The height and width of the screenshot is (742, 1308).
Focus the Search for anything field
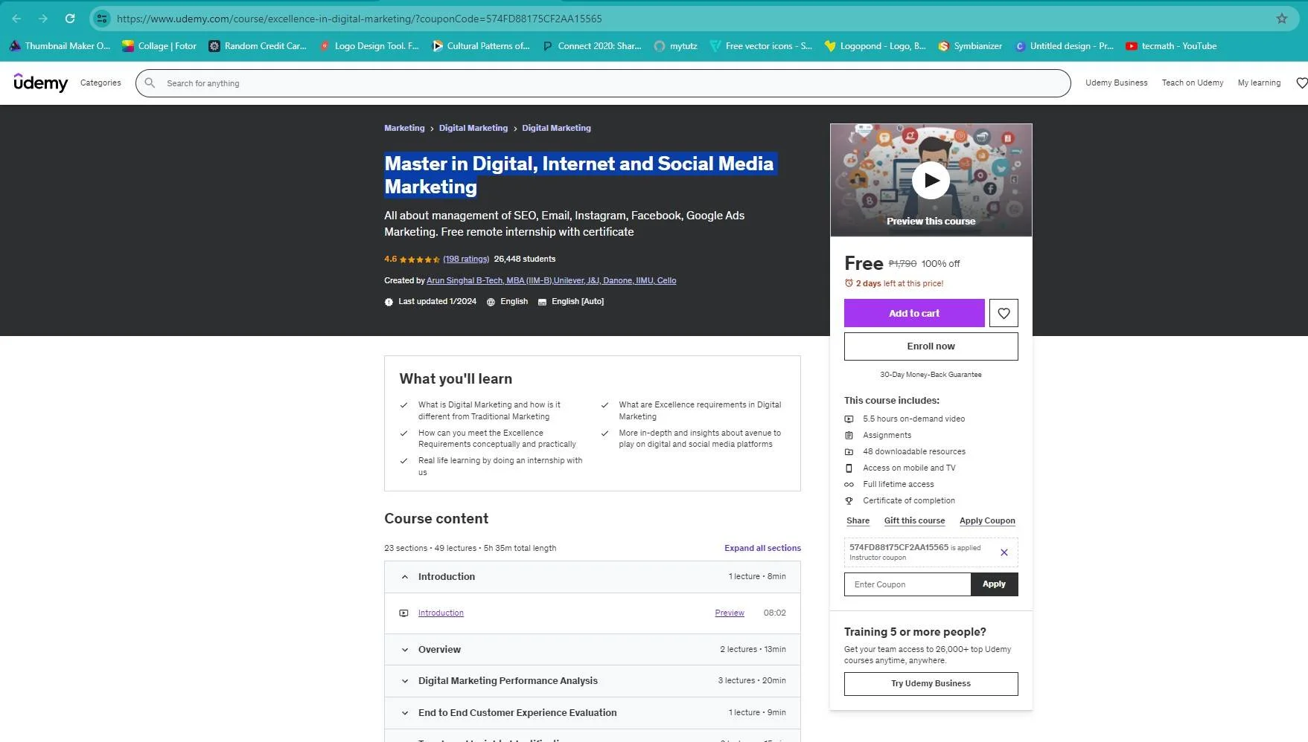[x=603, y=83]
